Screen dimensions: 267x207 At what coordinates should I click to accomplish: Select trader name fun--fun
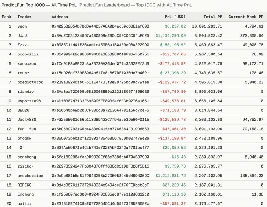pyautogui.click(x=27, y=129)
